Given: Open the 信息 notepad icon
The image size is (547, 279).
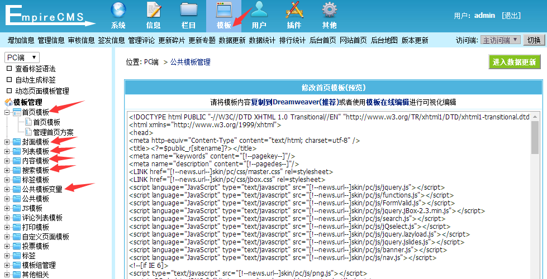Looking at the screenshot, I should coord(154,10).
